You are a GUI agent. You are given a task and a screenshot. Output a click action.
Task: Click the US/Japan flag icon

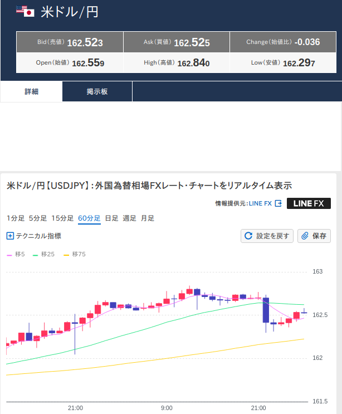pyautogui.click(x=25, y=11)
